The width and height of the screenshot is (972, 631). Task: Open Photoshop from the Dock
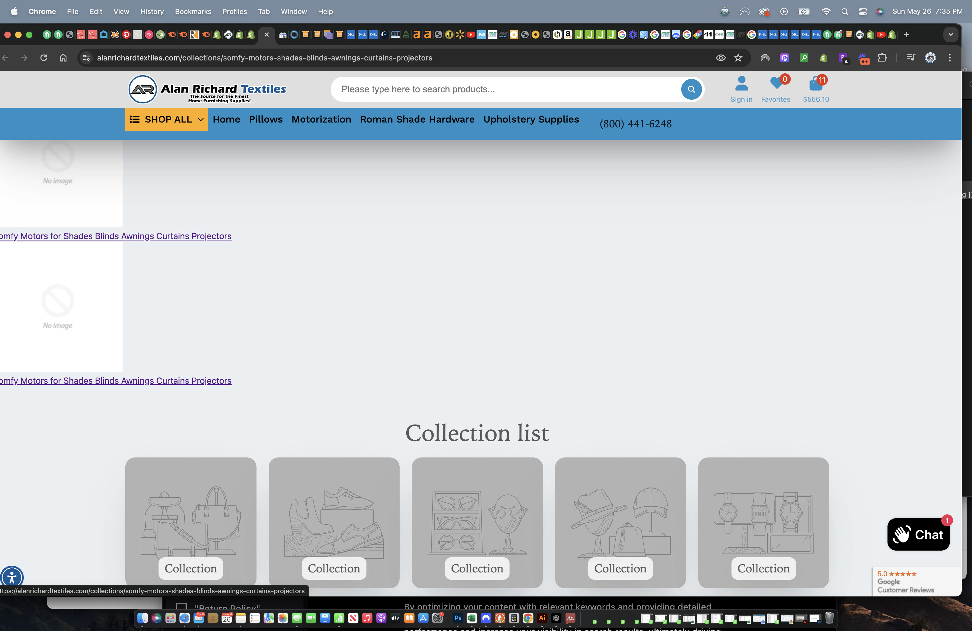coord(458,618)
